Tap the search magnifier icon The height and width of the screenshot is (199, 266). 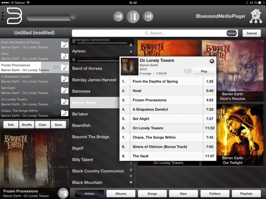tap(147, 33)
